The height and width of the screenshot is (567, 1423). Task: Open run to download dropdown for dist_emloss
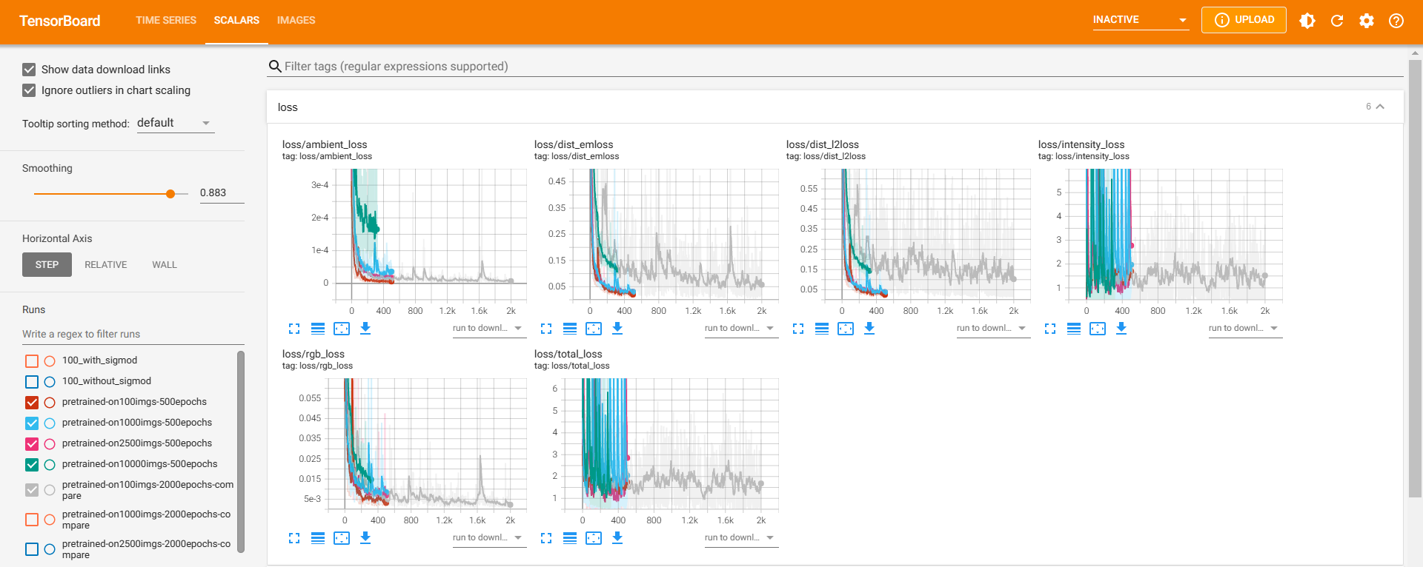click(740, 328)
